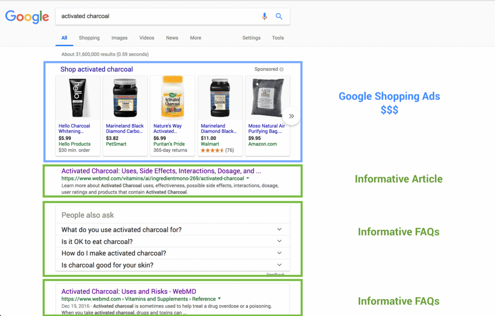Viewport: 495px width, 316px height.
Task: Switch to the Shopping tab
Action: (x=89, y=38)
